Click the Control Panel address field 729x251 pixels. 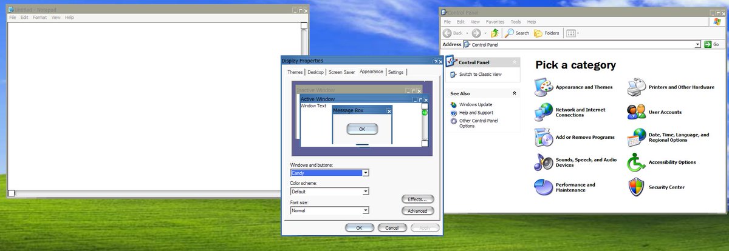coord(582,44)
